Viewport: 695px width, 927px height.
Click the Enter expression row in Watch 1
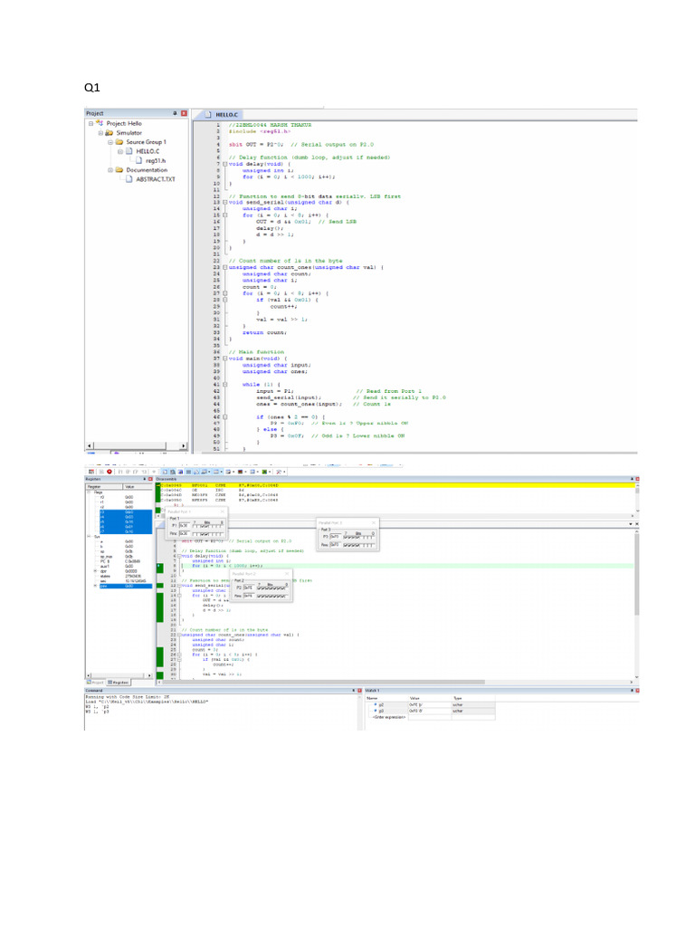tap(430, 717)
